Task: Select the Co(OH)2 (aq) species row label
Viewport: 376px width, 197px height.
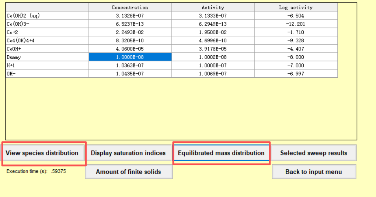Action: [x=47, y=16]
